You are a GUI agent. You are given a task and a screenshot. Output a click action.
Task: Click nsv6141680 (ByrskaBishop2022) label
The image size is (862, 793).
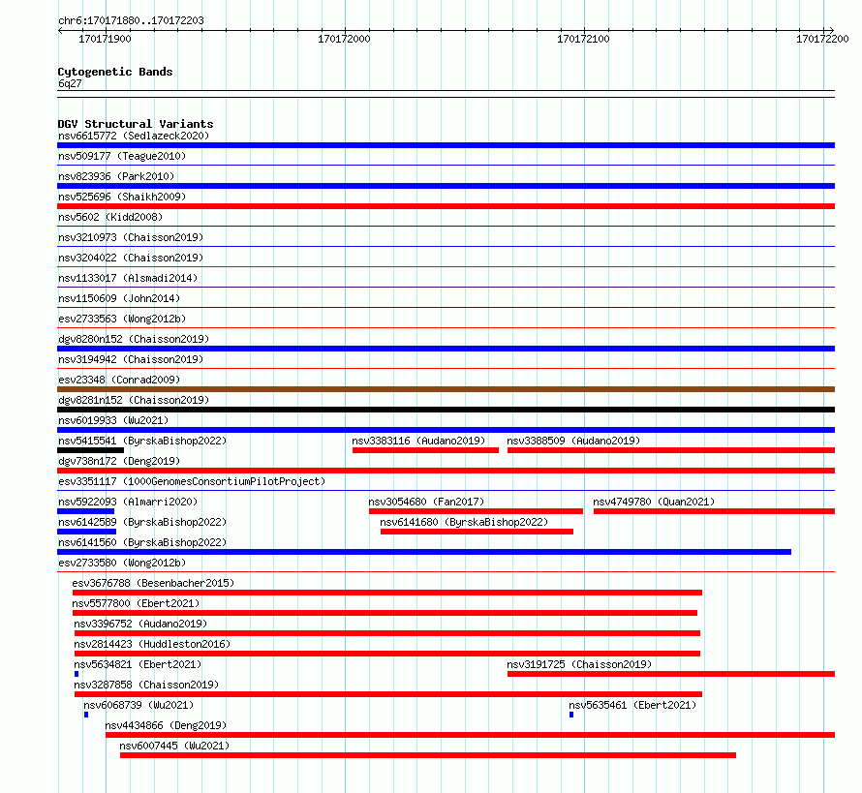click(x=464, y=522)
